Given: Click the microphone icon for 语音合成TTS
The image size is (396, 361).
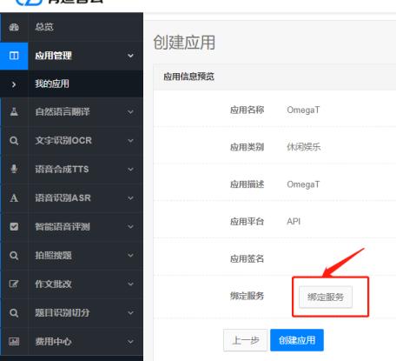Looking at the screenshot, I should 14,169.
